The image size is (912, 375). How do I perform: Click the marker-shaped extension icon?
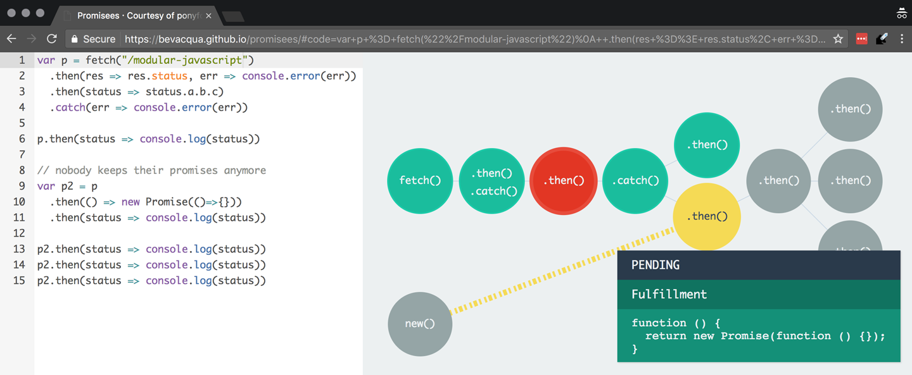(882, 39)
